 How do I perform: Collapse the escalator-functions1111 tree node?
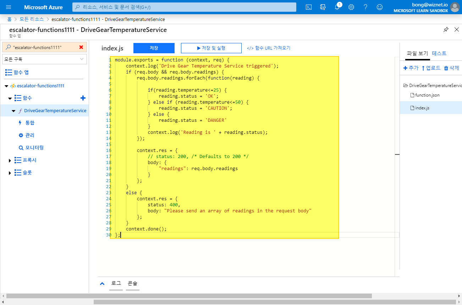click(6, 86)
